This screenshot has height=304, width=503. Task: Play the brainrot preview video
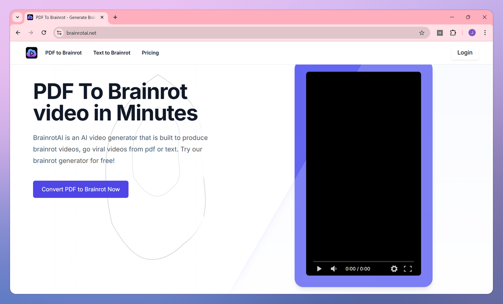[x=319, y=269]
